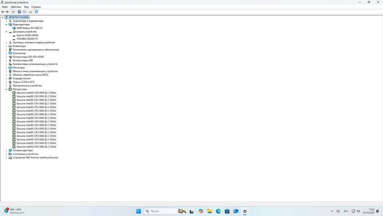Click the toolbar icon with green arrow
Screen dimensions: 383x216
click(30, 12)
